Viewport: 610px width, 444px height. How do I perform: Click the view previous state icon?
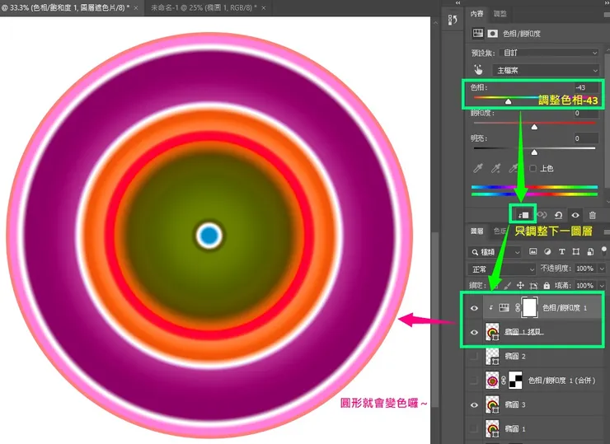[542, 214]
